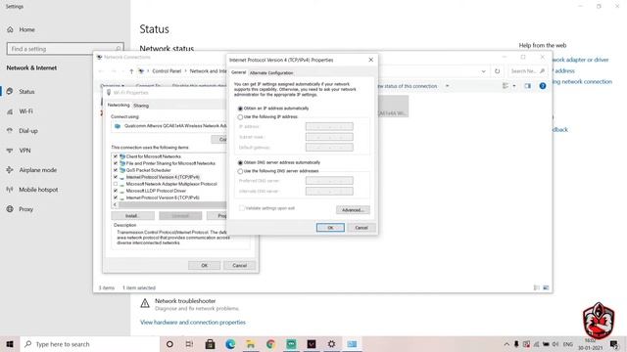Click the 'Find a setting' search box
Viewport: 627px width, 352px height.
[66, 49]
